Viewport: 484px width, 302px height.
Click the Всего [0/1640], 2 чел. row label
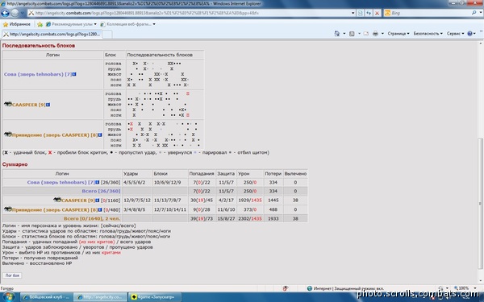click(92, 218)
